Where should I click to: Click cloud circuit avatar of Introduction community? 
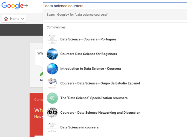[x=52, y=69]
